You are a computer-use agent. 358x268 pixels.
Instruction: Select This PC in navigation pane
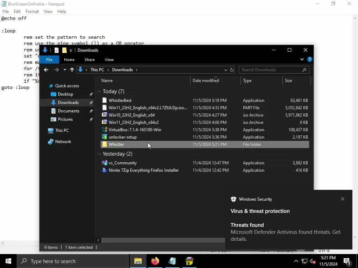(62, 131)
